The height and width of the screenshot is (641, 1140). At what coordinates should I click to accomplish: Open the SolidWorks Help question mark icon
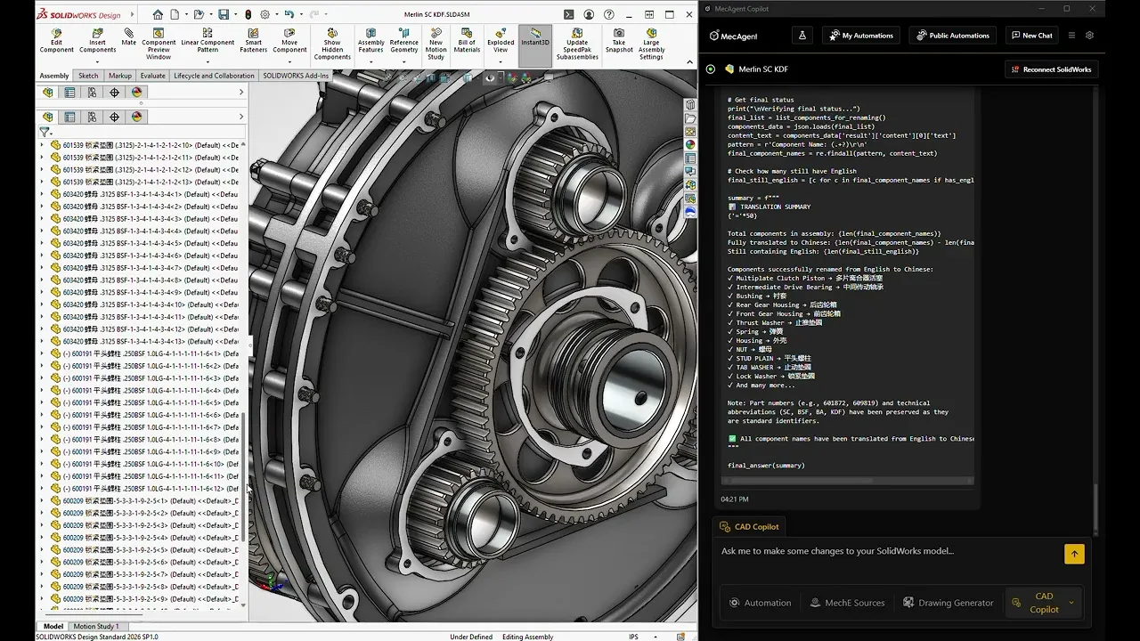tap(611, 14)
